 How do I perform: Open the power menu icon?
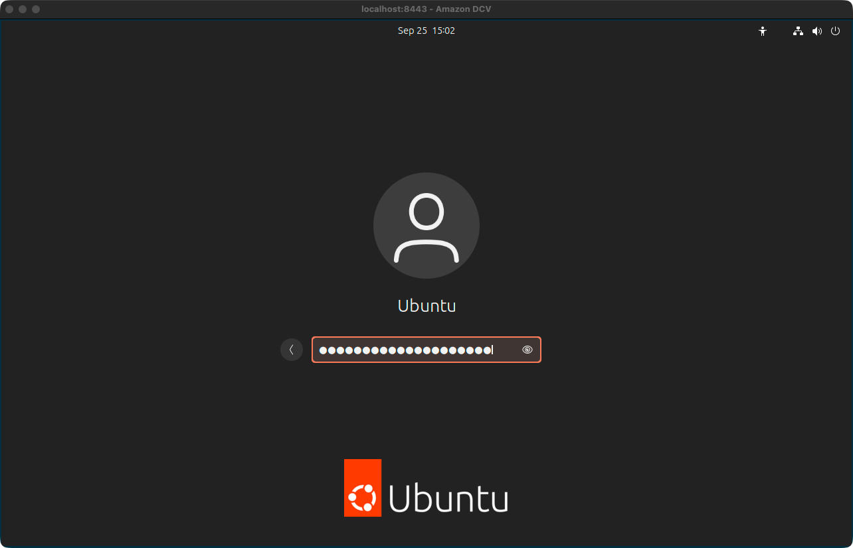click(x=836, y=31)
